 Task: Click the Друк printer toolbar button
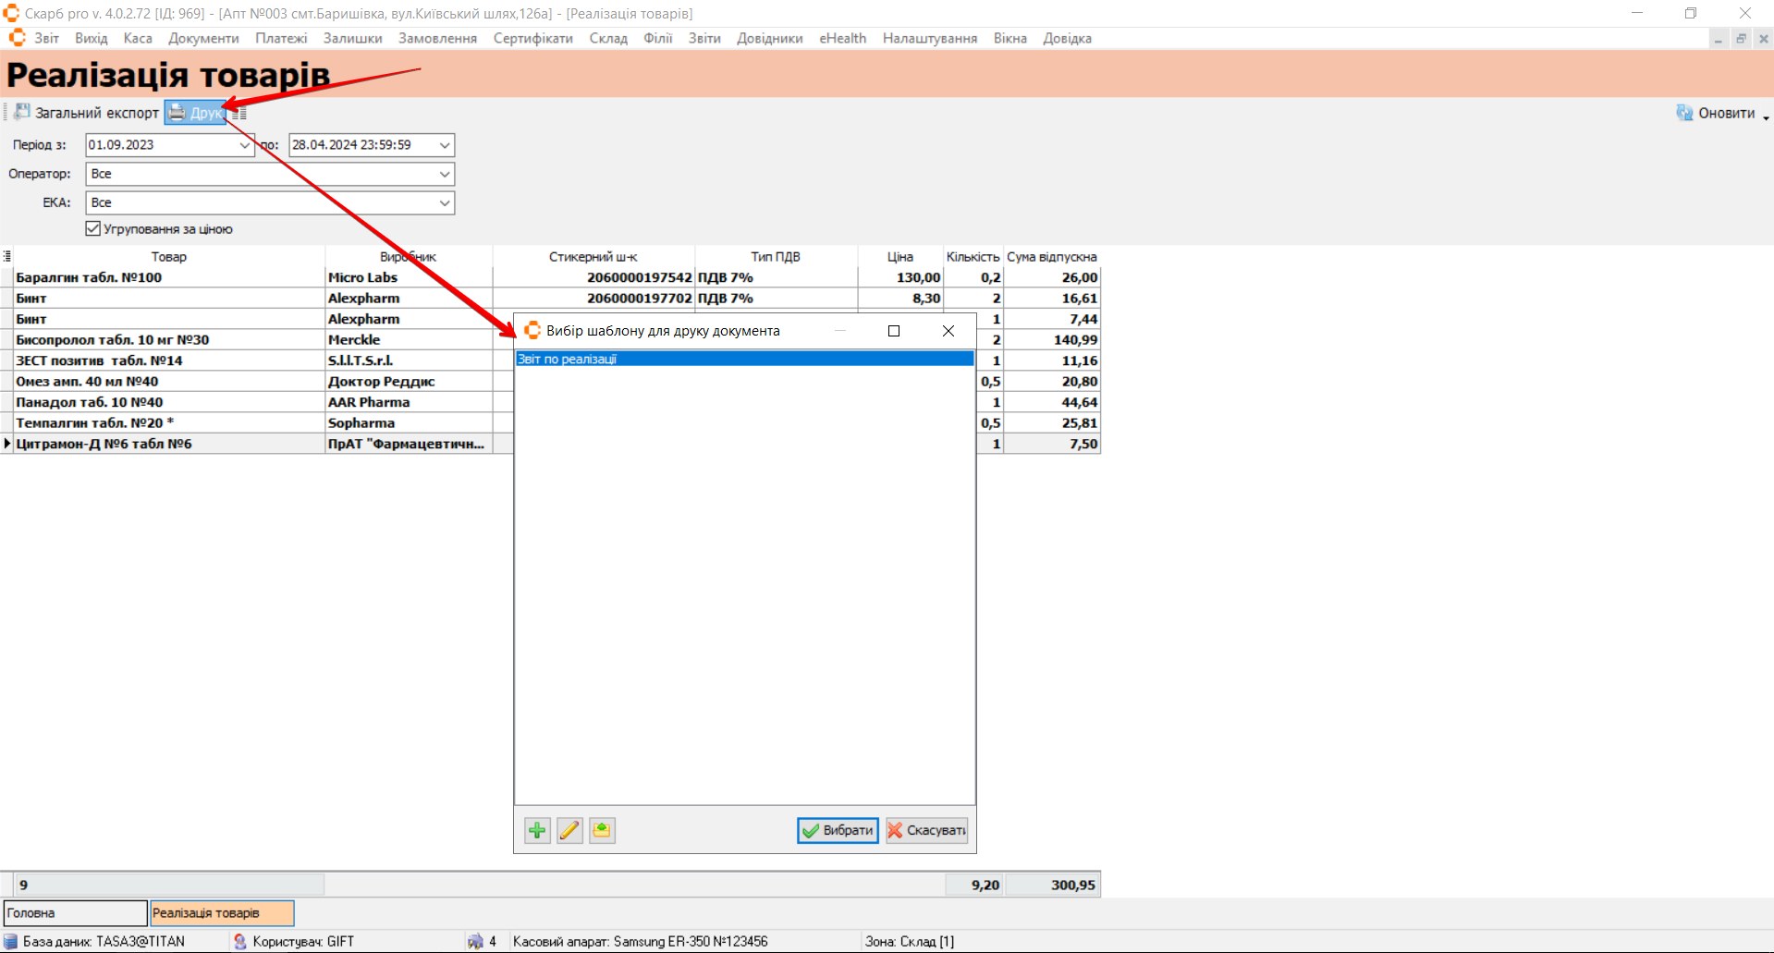click(x=195, y=113)
